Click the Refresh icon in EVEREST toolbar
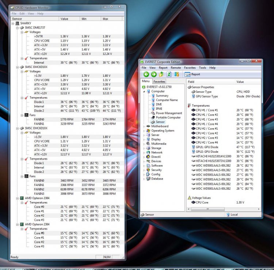Screen dimensions: 274x270 (169, 74)
